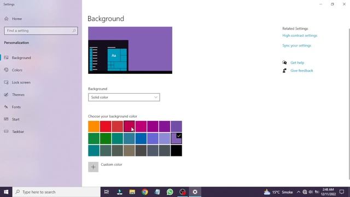Screen dimensions: 350x197
Task: Expand the Background type dropdown
Action: tap(124, 97)
